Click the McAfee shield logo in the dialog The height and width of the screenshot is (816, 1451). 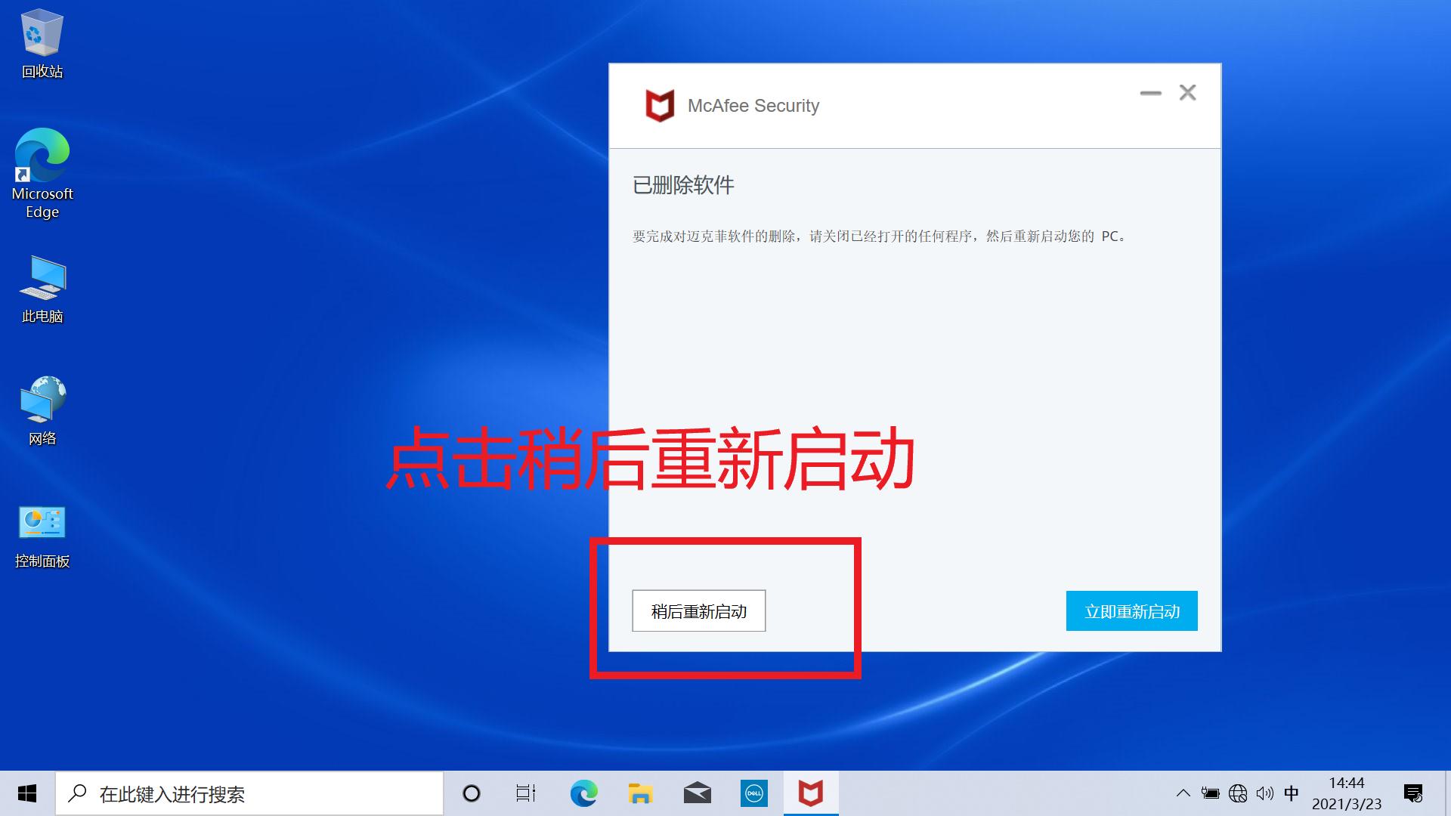tap(661, 106)
